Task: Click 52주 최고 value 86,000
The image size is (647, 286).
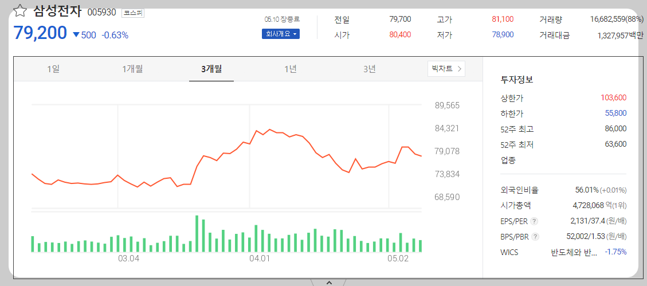Action: (615, 129)
